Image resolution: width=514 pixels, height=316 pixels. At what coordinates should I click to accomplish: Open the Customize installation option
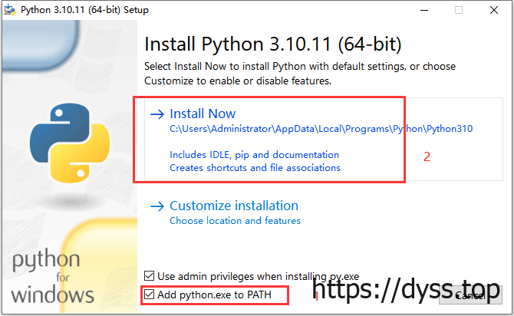234,206
